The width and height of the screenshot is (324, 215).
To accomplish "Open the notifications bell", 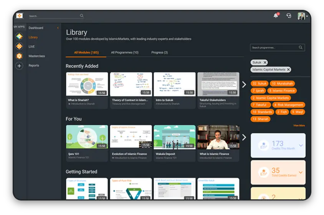I will pos(276,15).
